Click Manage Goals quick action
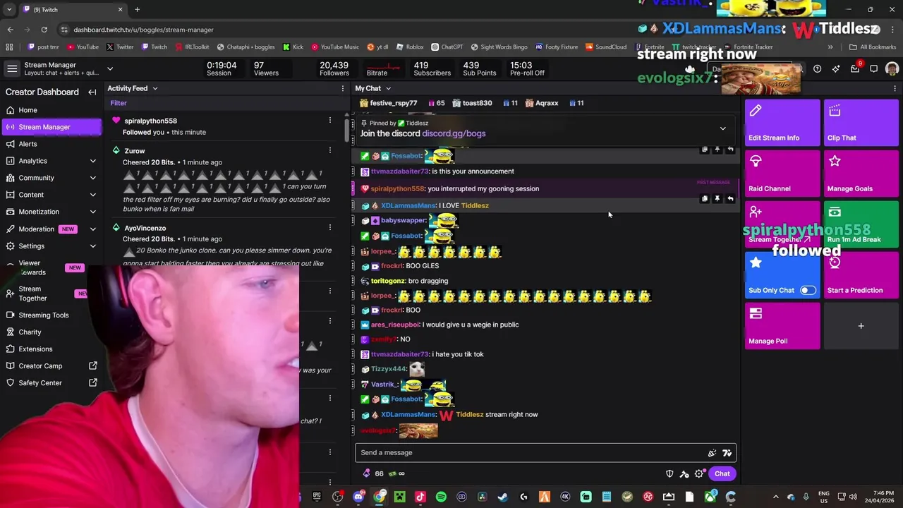Viewport: 903px width, 508px height. 861,174
